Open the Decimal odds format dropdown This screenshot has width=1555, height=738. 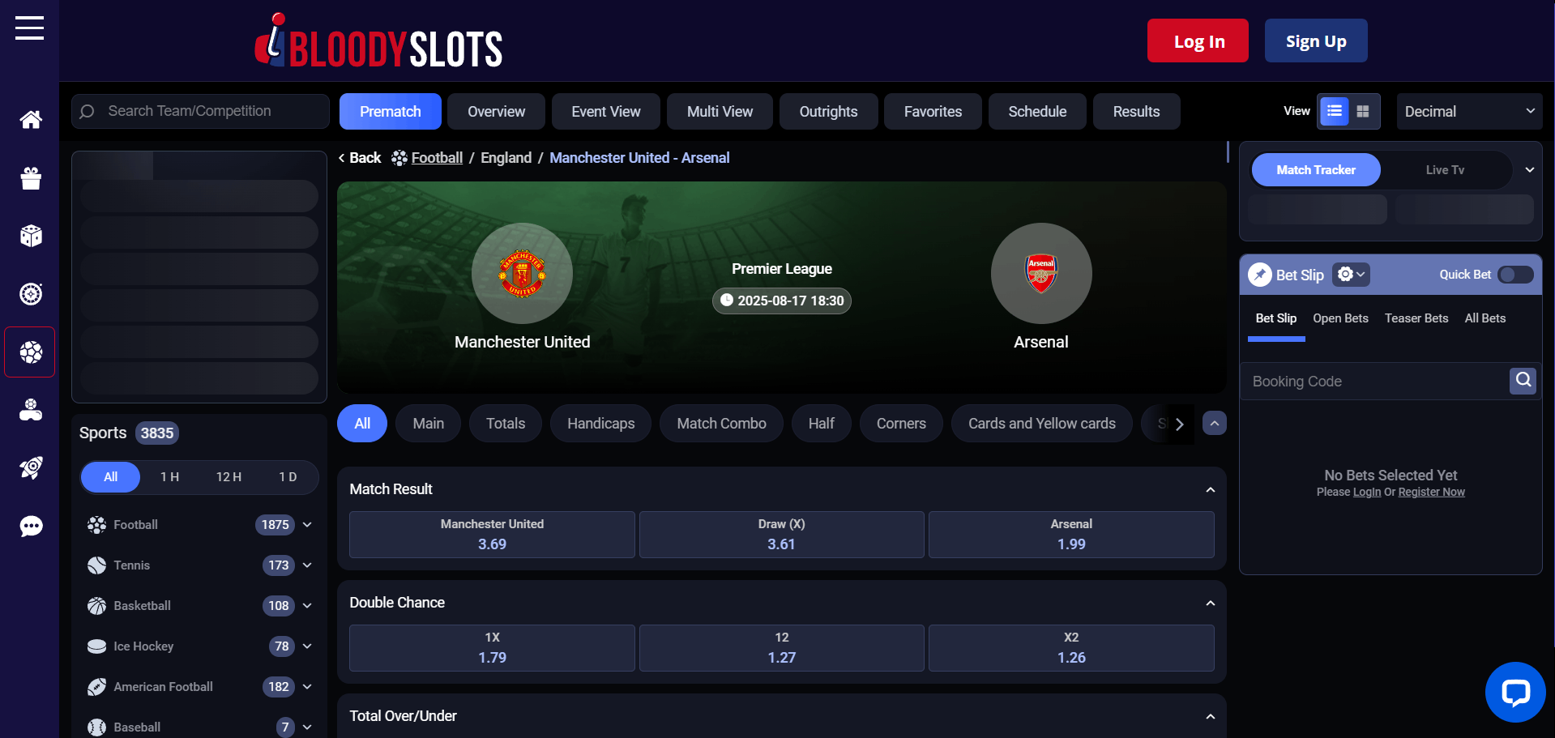1469,111
